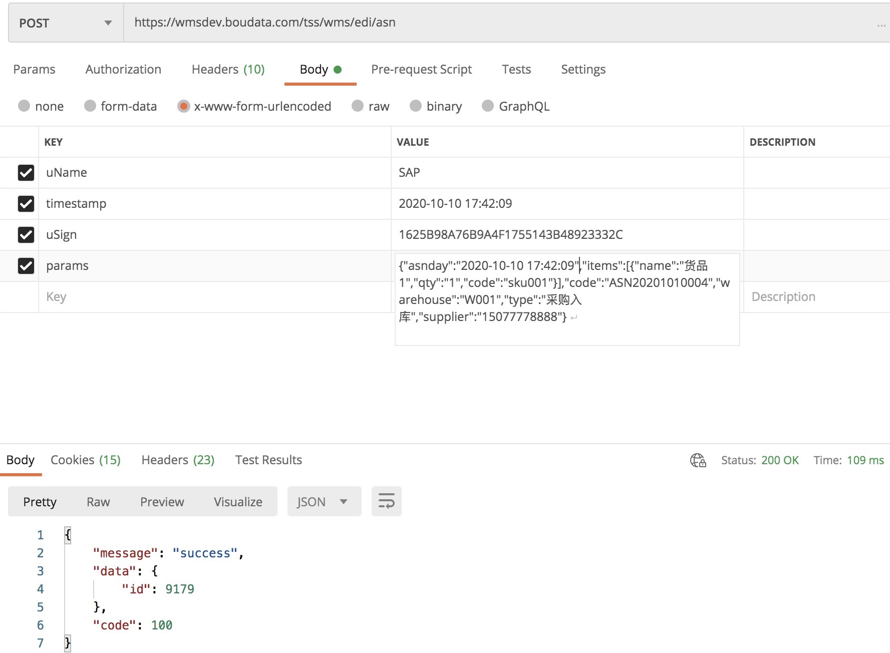This screenshot has width=890, height=653.
Task: Click the request URL field
Action: [x=501, y=23]
